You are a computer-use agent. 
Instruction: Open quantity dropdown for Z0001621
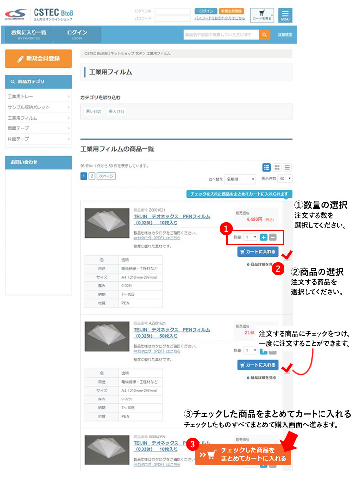coord(251,237)
